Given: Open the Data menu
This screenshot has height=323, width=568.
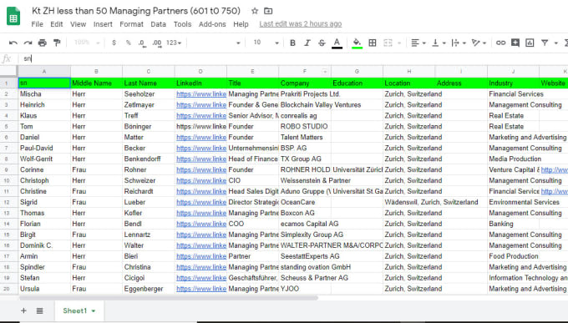Looking at the screenshot, I should coord(159,24).
